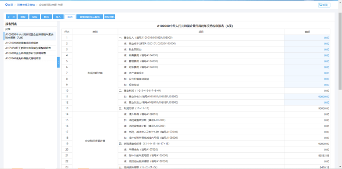Click the 暂存 (temporary save) button
The image size is (342, 169).
46,17
